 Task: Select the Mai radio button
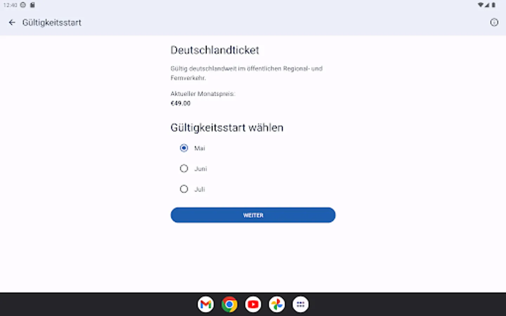184,148
